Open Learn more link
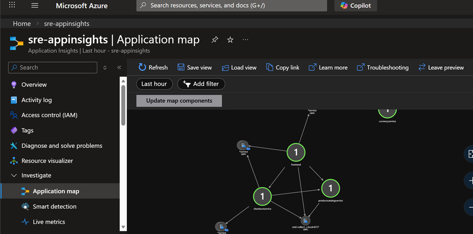The image size is (473, 234). pyautogui.click(x=328, y=68)
